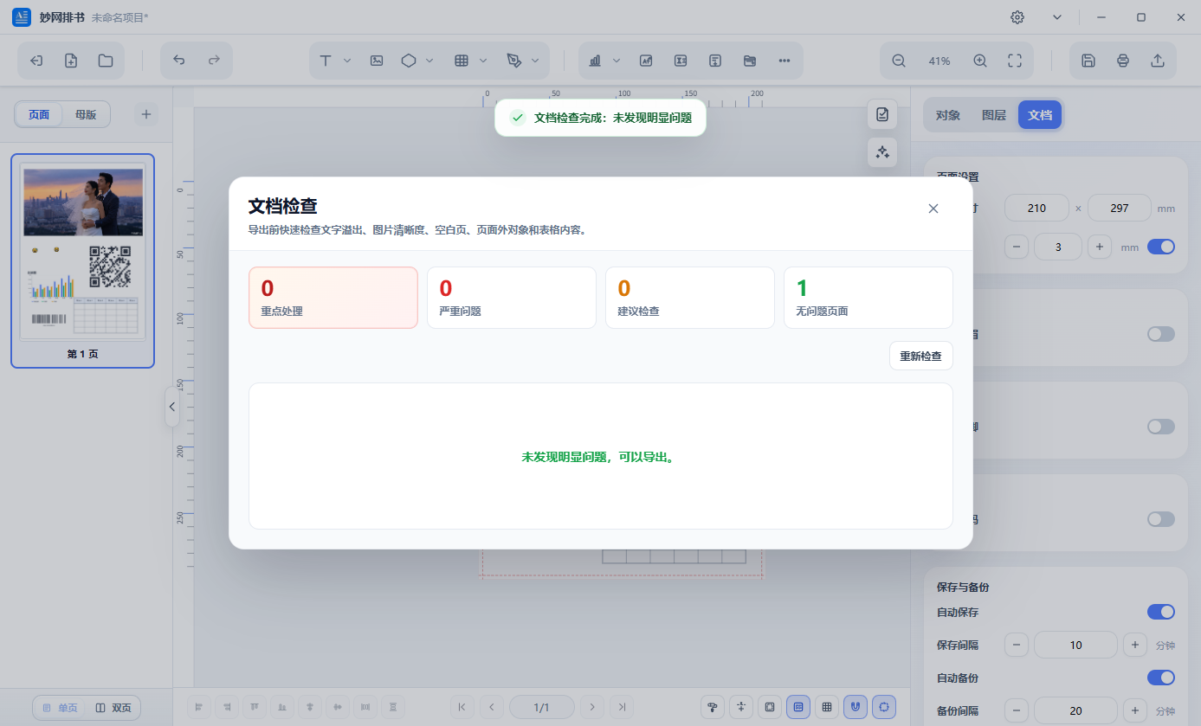Image resolution: width=1201 pixels, height=726 pixels.
Task: Print the document with the printer icon
Action: [x=1123, y=61]
